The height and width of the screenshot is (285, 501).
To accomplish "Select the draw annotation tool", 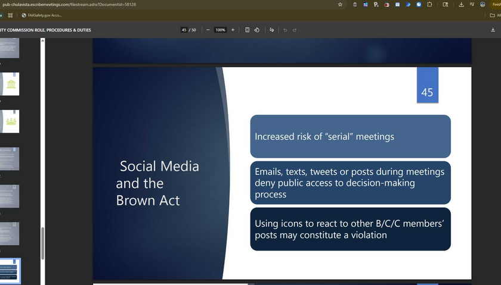I will point(272,30).
